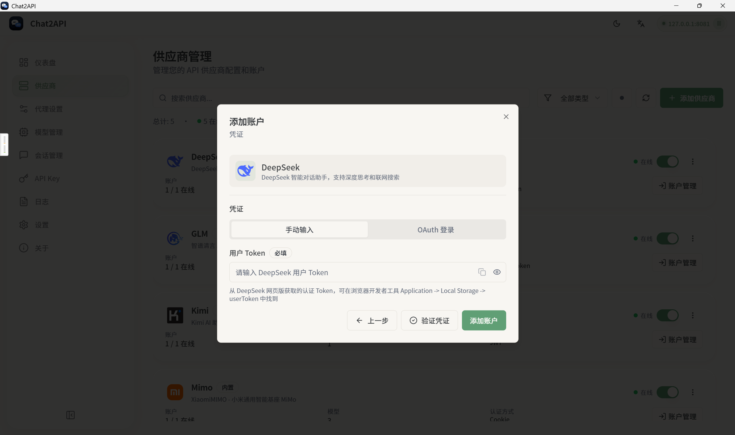Click the Chat2API title bar icon

pyautogui.click(x=5, y=5)
